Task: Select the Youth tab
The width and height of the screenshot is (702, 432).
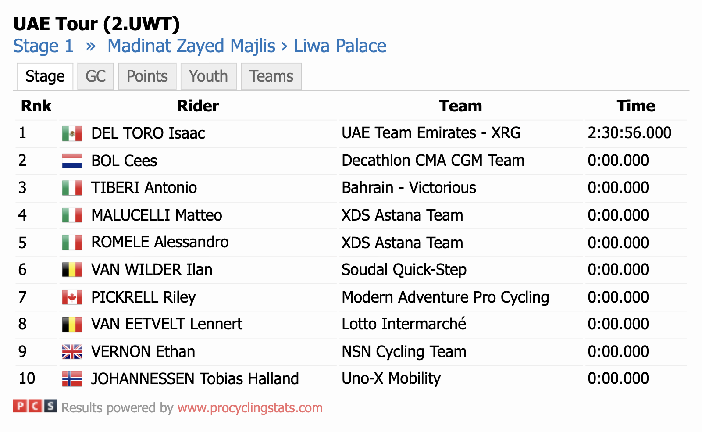Action: point(208,76)
